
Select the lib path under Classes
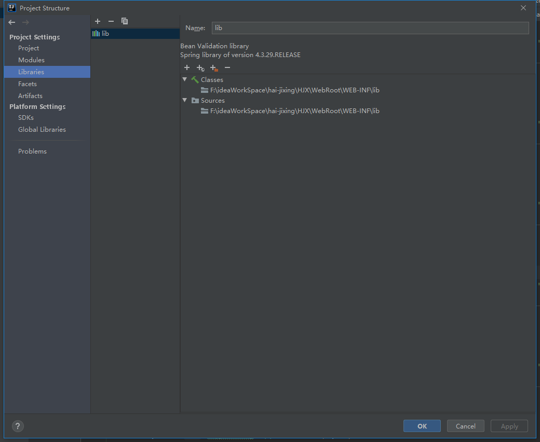[294, 90]
